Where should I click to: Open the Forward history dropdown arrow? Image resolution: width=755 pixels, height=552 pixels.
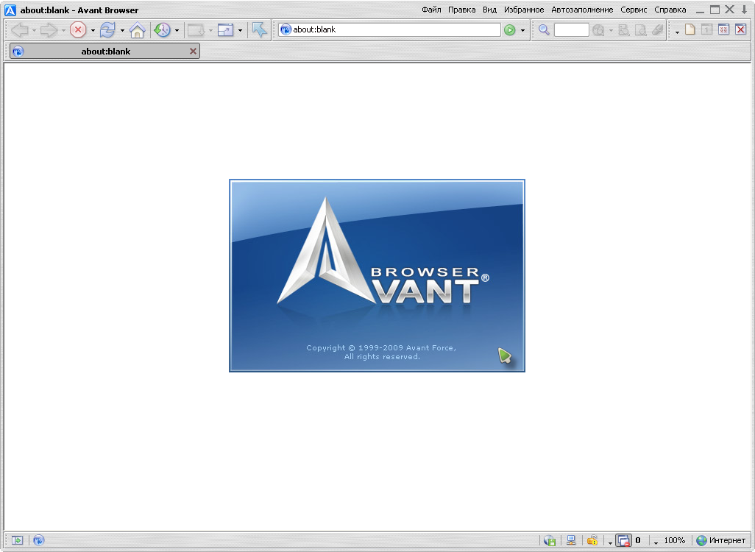pyautogui.click(x=63, y=30)
